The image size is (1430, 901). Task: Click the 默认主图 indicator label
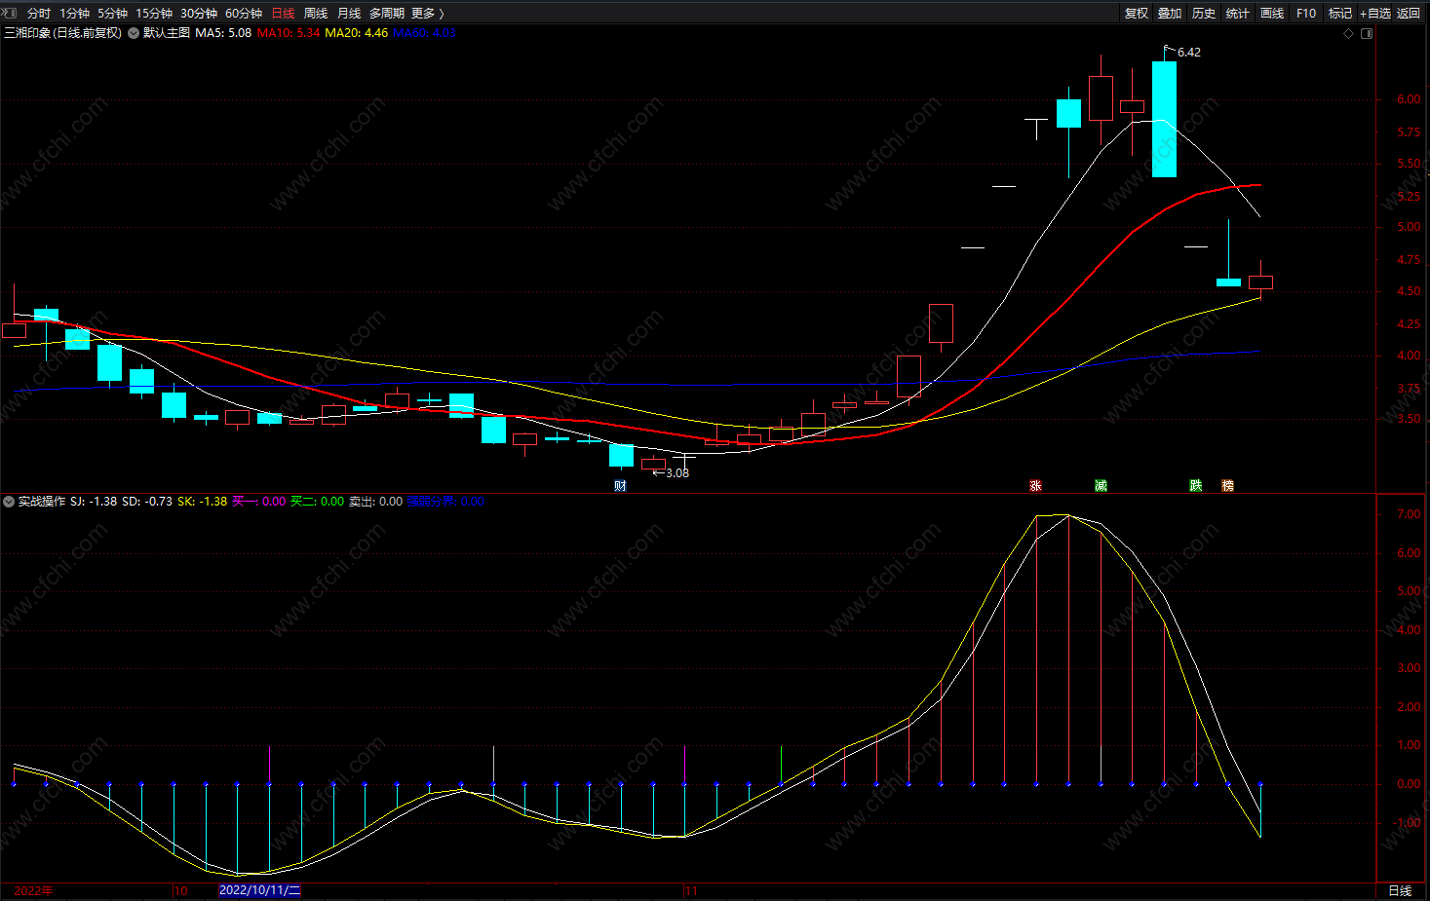[x=167, y=33]
